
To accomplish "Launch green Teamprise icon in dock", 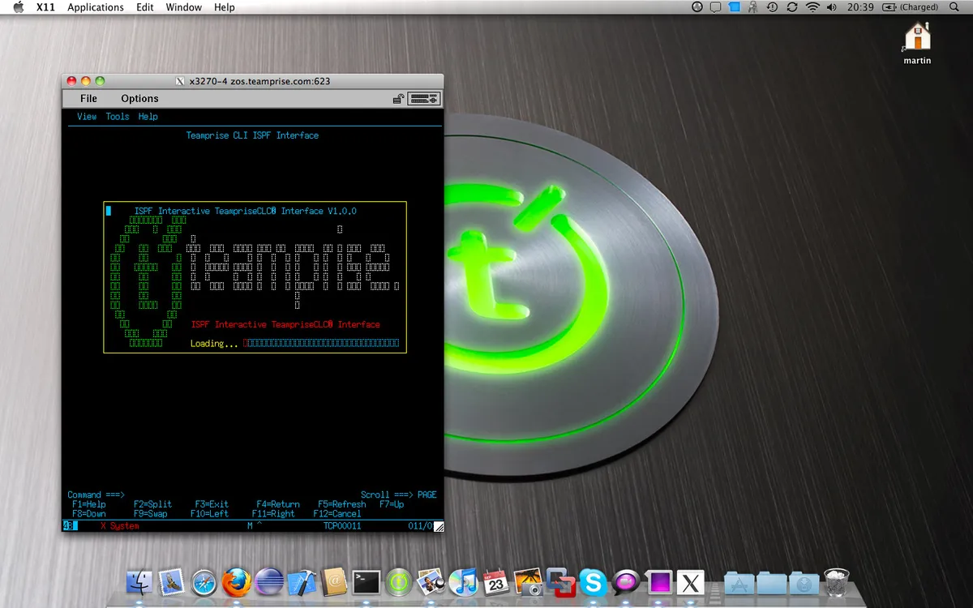I will pyautogui.click(x=399, y=581).
